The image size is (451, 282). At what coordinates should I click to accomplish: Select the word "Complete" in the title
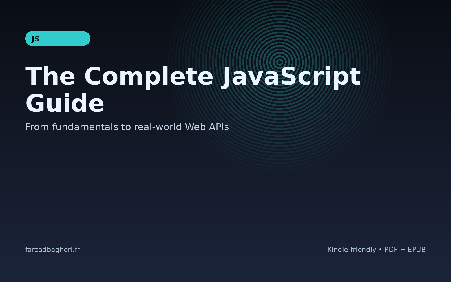pos(149,76)
